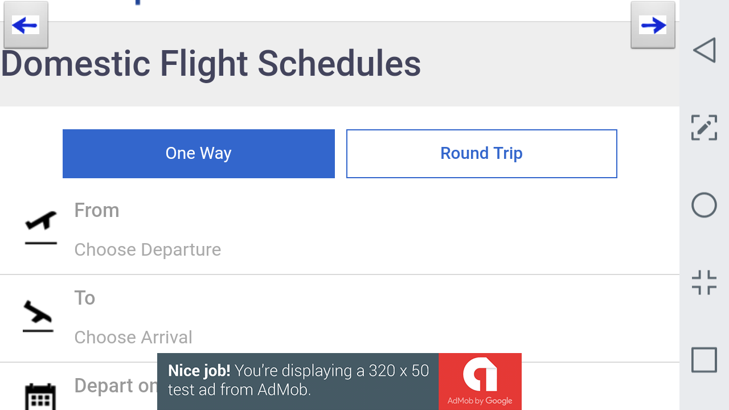Open the Choose Departure selector
This screenshot has height=410, width=729.
tap(148, 249)
